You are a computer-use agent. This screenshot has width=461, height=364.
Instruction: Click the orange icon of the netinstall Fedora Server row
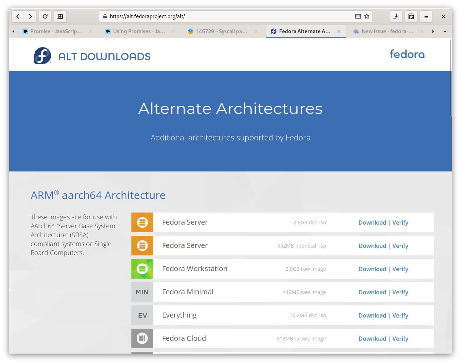tap(142, 245)
